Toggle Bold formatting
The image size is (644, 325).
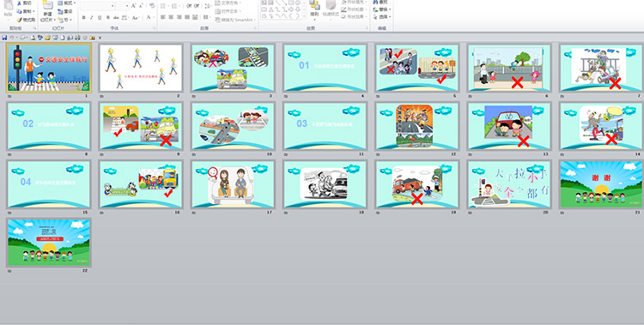point(84,17)
